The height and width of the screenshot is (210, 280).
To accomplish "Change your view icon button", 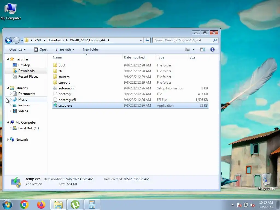I will click(x=188, y=49).
